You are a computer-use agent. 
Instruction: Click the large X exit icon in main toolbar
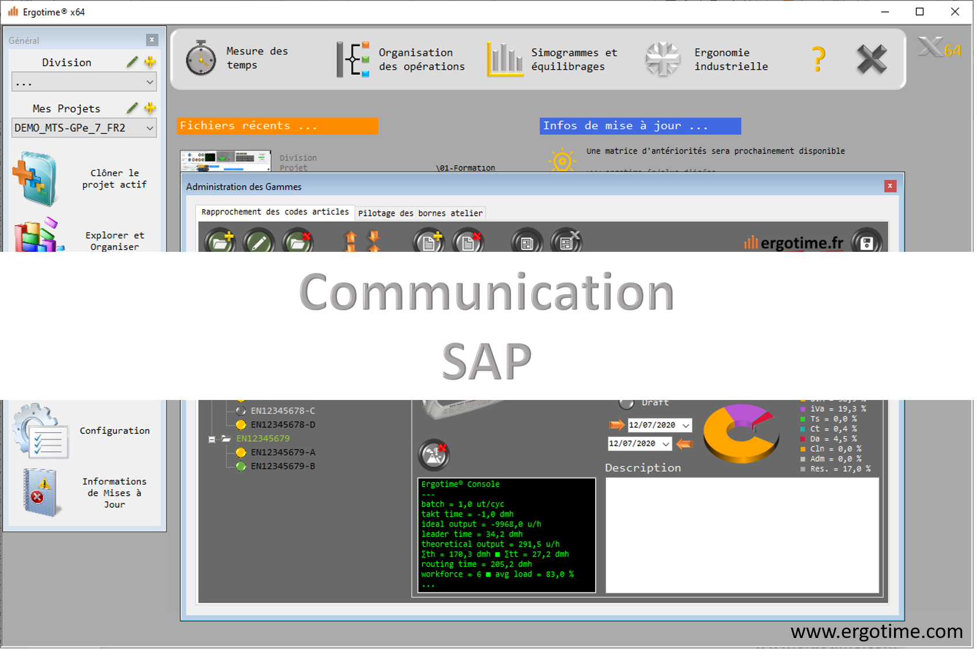point(872,59)
